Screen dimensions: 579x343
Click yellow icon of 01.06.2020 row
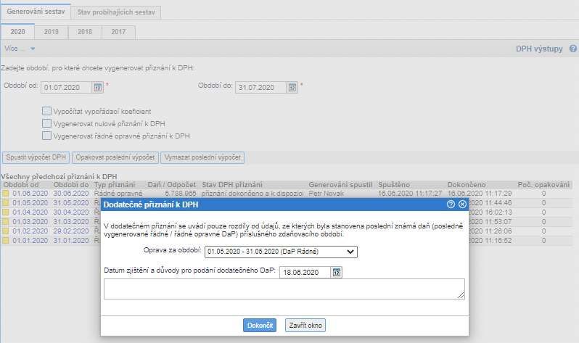[5, 194]
